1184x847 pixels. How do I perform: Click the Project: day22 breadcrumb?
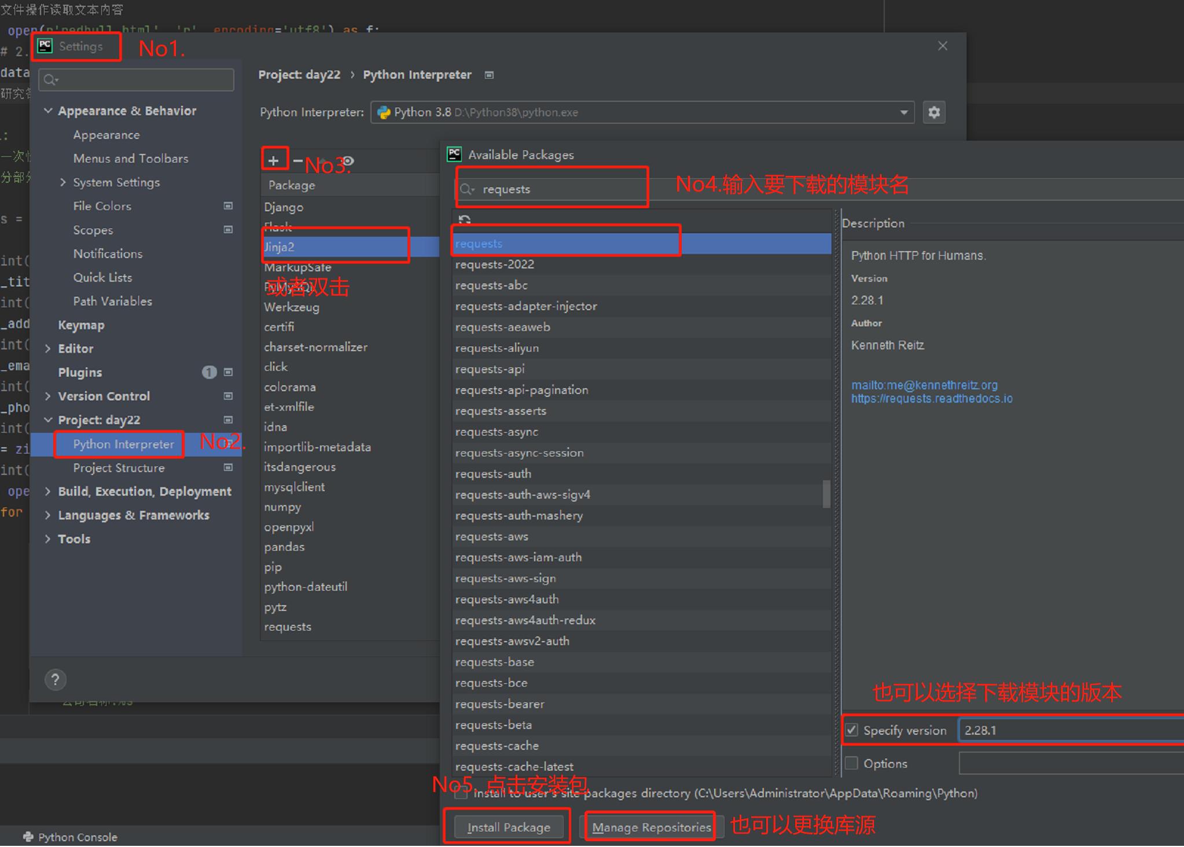(299, 75)
